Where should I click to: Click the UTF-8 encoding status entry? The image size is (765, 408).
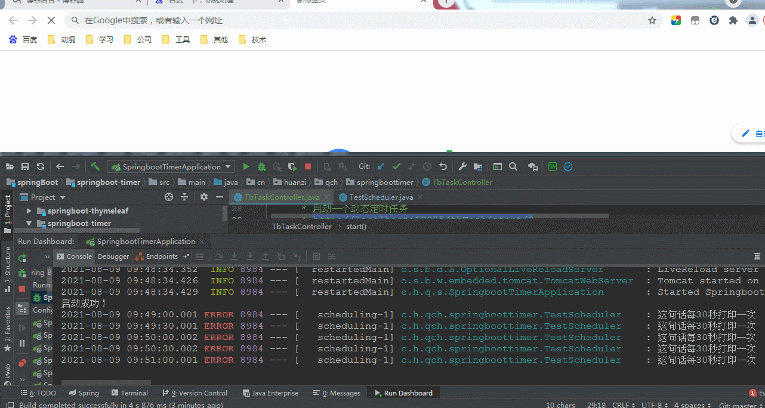tap(653, 405)
